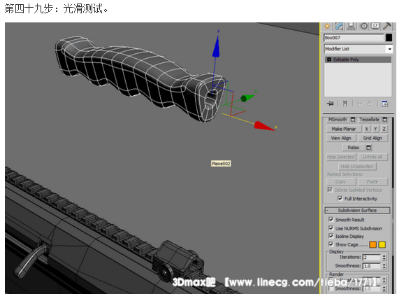
Task: Open the Display panel tab
Action: [x=375, y=26]
